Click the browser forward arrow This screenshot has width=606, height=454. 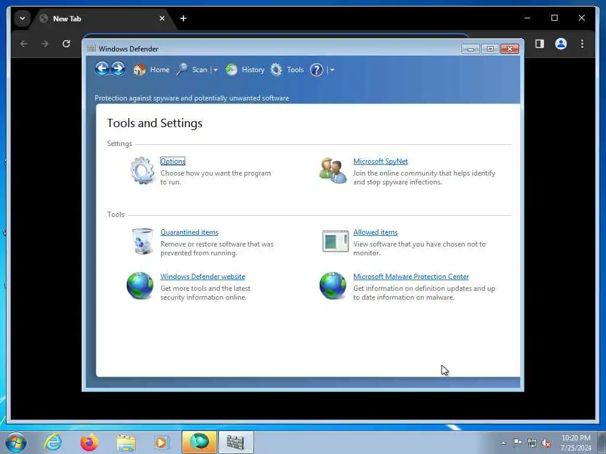45,44
